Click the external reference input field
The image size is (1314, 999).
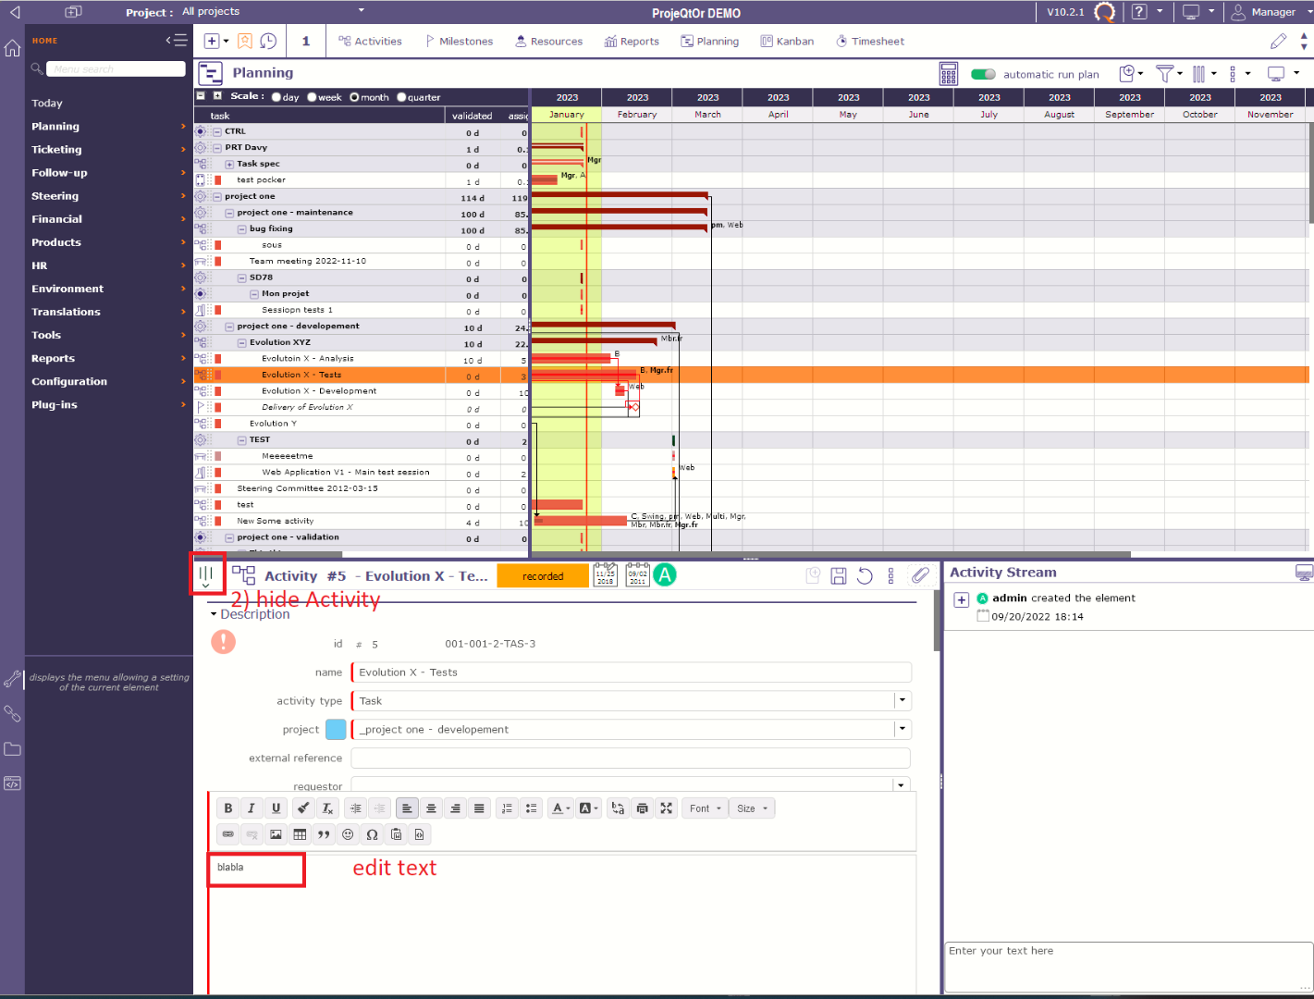pyautogui.click(x=630, y=758)
